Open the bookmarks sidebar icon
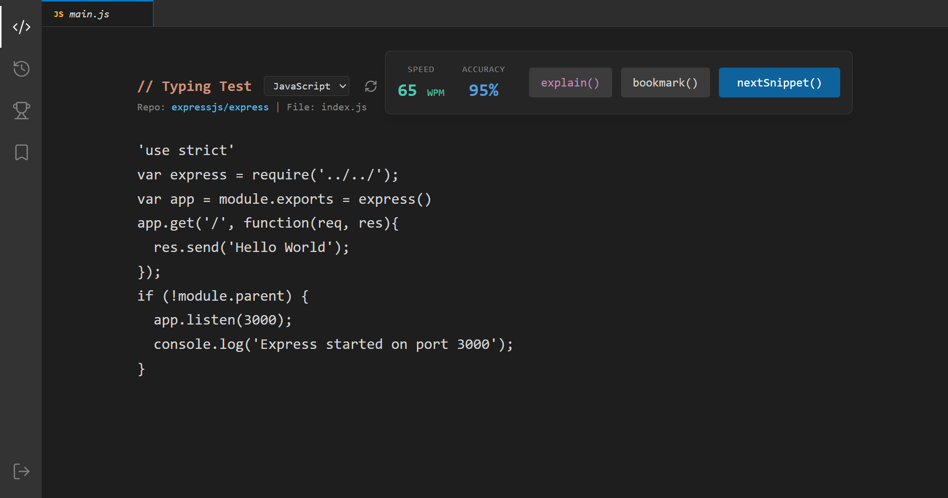The width and height of the screenshot is (948, 498). coord(21,152)
